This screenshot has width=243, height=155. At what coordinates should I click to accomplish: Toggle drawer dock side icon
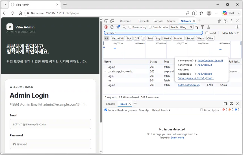coord(225,104)
